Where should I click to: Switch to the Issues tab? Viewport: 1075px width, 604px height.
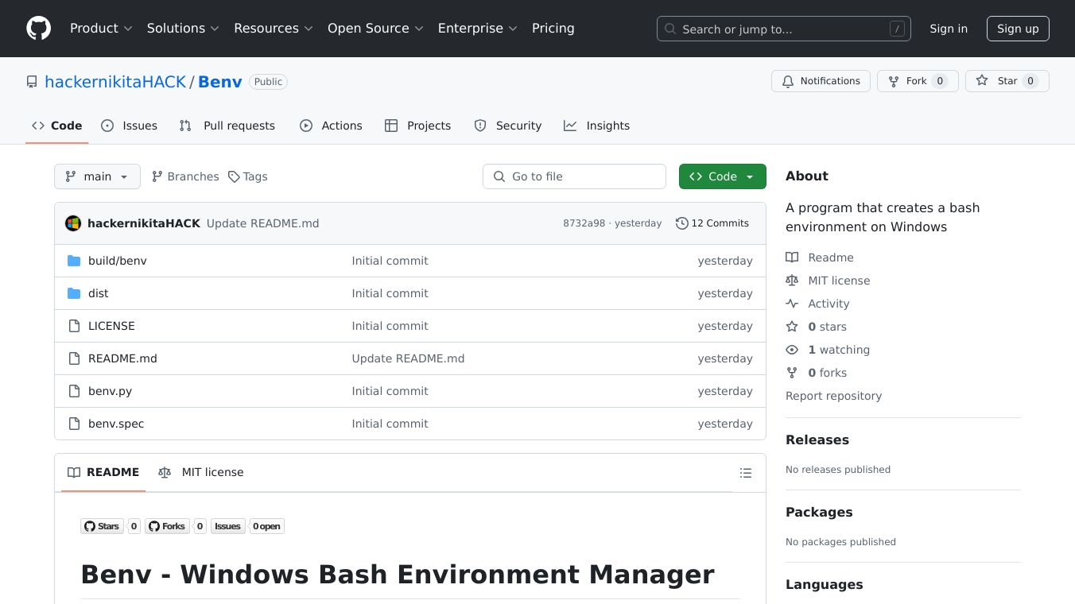coord(130,126)
